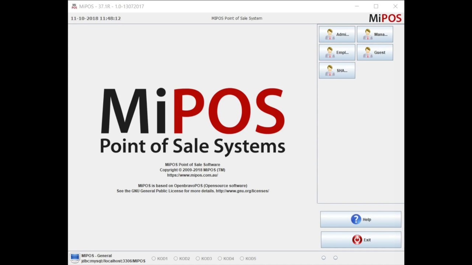Select the KOD4 radio button

tap(226, 258)
